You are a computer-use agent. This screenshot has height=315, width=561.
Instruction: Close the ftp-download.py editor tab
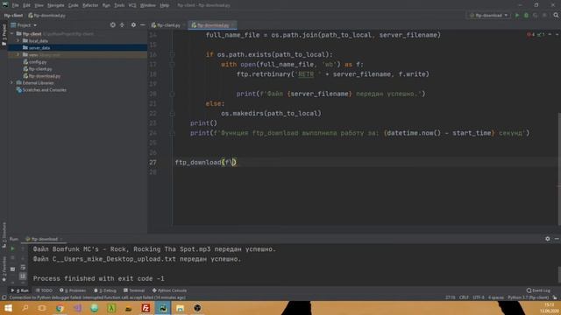233,25
